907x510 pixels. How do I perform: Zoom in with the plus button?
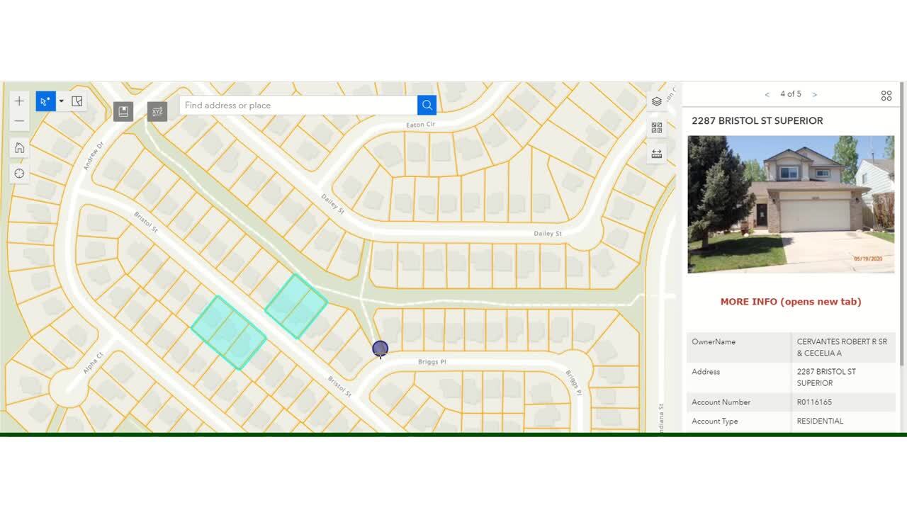19,101
